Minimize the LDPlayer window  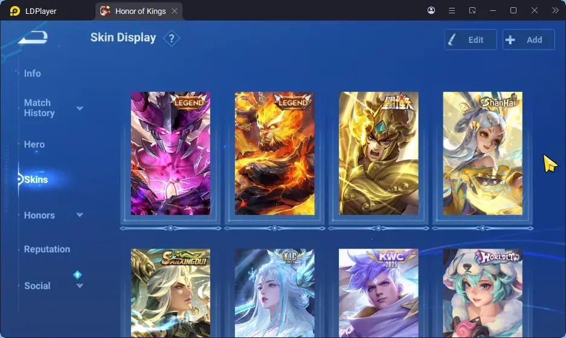pyautogui.click(x=493, y=10)
